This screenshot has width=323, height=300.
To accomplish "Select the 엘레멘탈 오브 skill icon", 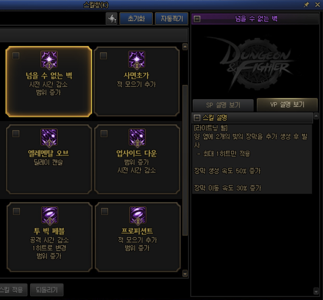I will 49,137.
